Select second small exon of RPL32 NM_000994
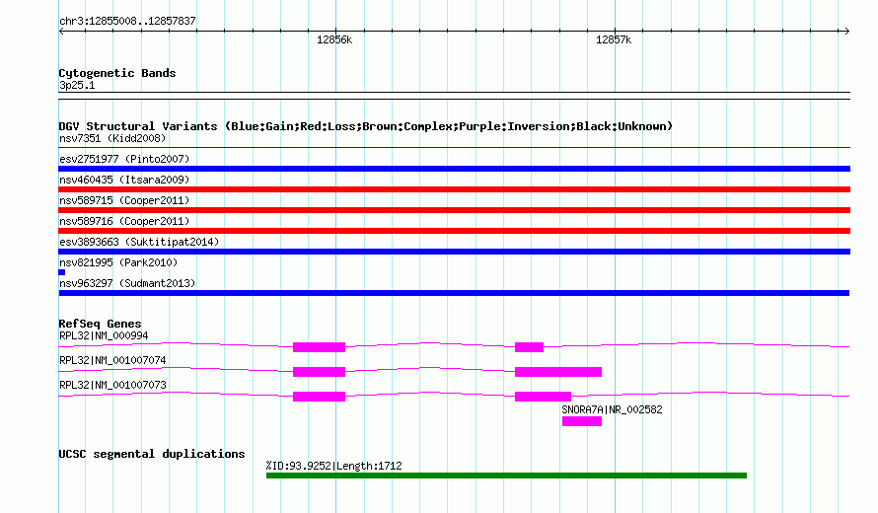Screen dimensions: 878x513 tap(529, 347)
